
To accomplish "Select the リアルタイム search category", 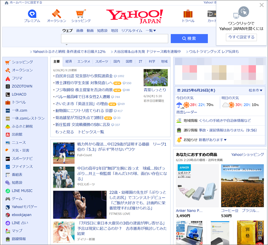I will pos(132,31).
